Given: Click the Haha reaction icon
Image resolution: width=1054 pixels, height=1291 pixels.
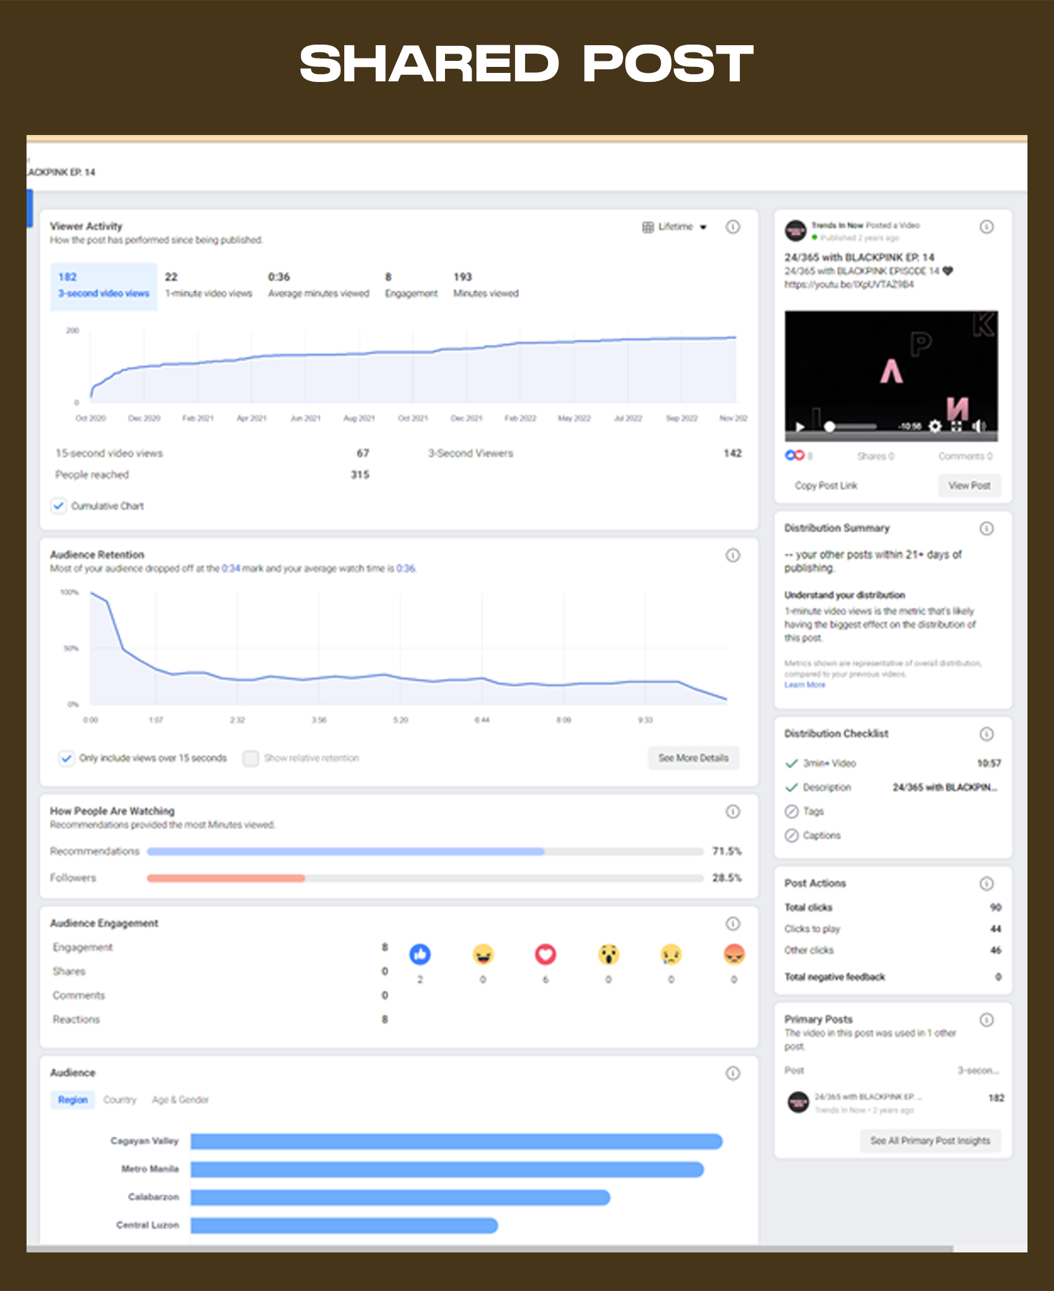Looking at the screenshot, I should [482, 954].
